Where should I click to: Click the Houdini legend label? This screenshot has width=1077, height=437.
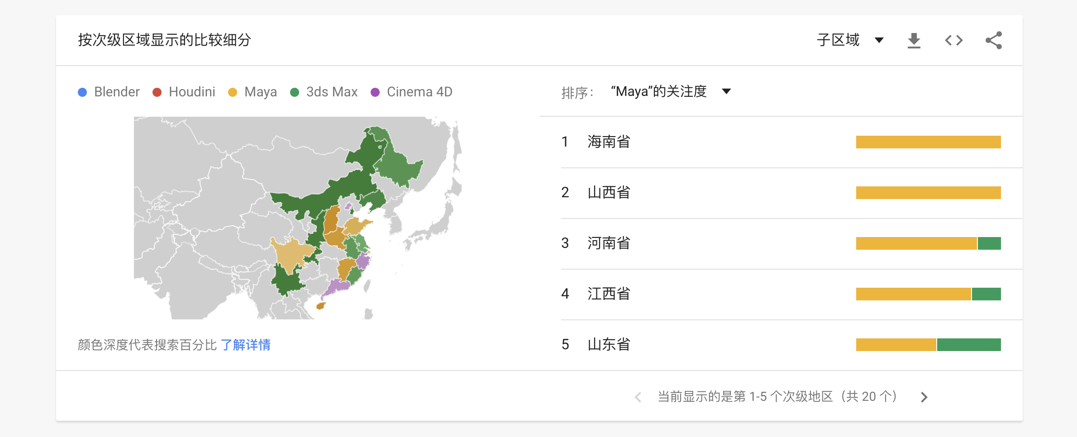pyautogui.click(x=192, y=92)
